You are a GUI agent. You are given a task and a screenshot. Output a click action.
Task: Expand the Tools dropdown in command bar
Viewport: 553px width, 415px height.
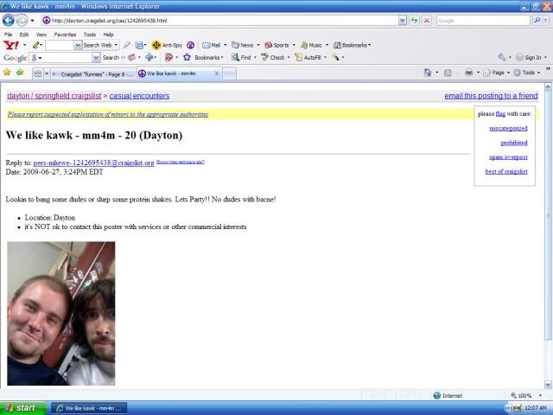click(530, 73)
